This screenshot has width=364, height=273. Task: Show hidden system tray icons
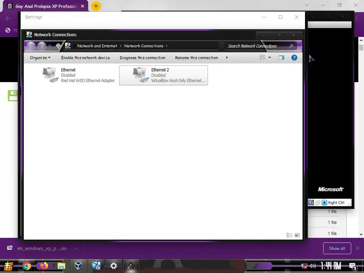coord(295,266)
